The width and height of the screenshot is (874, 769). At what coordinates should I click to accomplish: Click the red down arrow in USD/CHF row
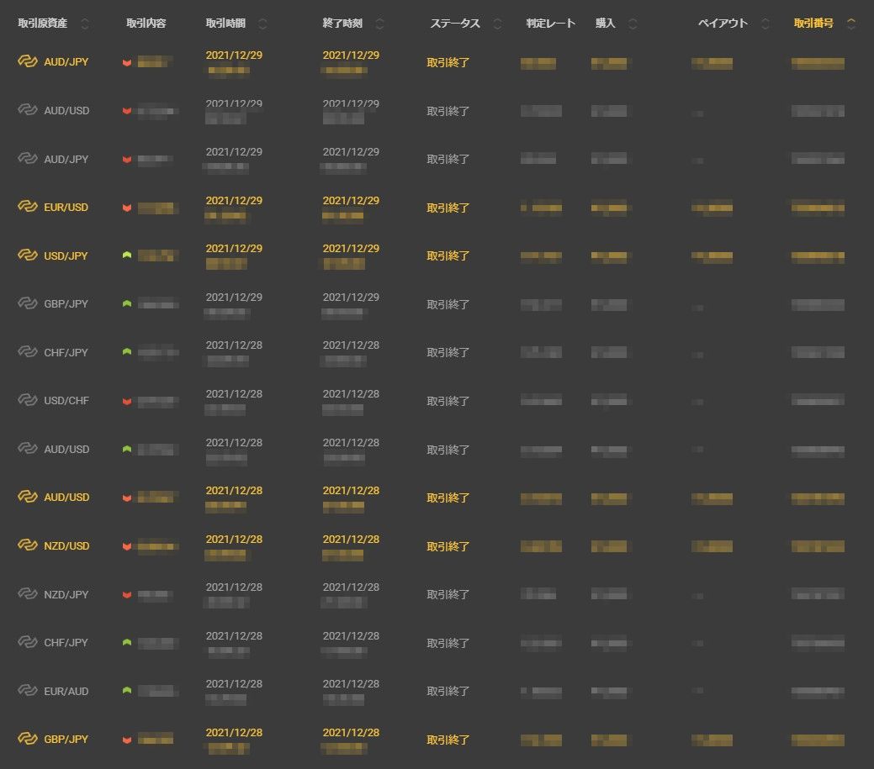127,401
